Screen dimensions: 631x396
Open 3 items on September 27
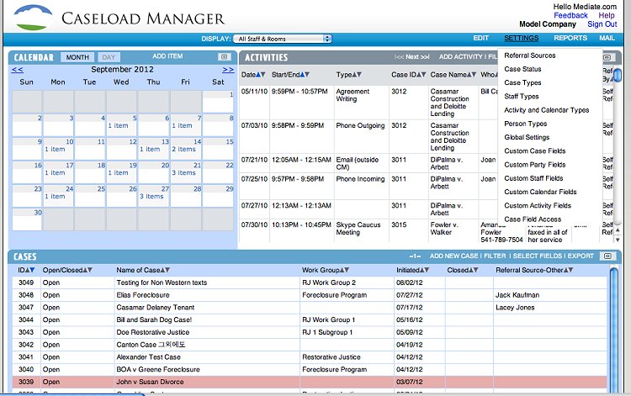(151, 197)
